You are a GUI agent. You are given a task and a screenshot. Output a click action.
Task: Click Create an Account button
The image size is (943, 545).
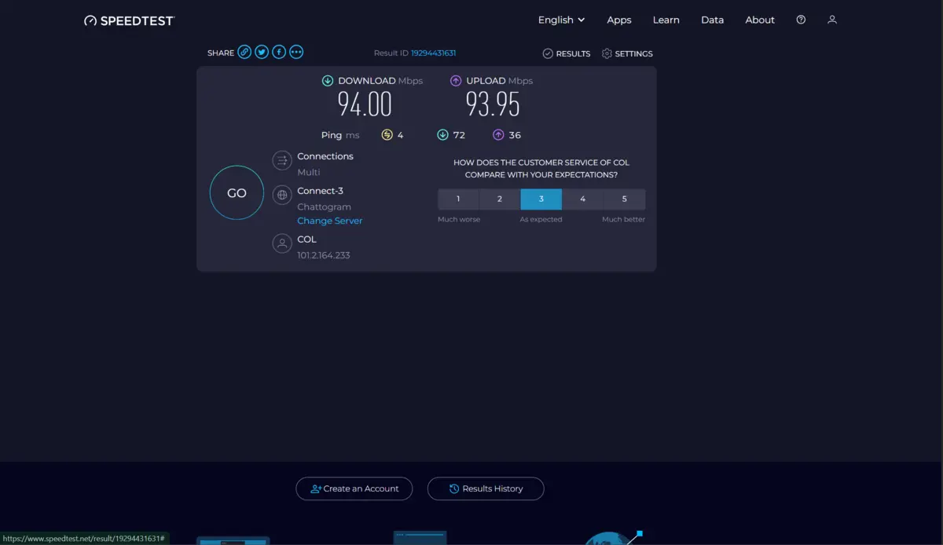point(354,488)
